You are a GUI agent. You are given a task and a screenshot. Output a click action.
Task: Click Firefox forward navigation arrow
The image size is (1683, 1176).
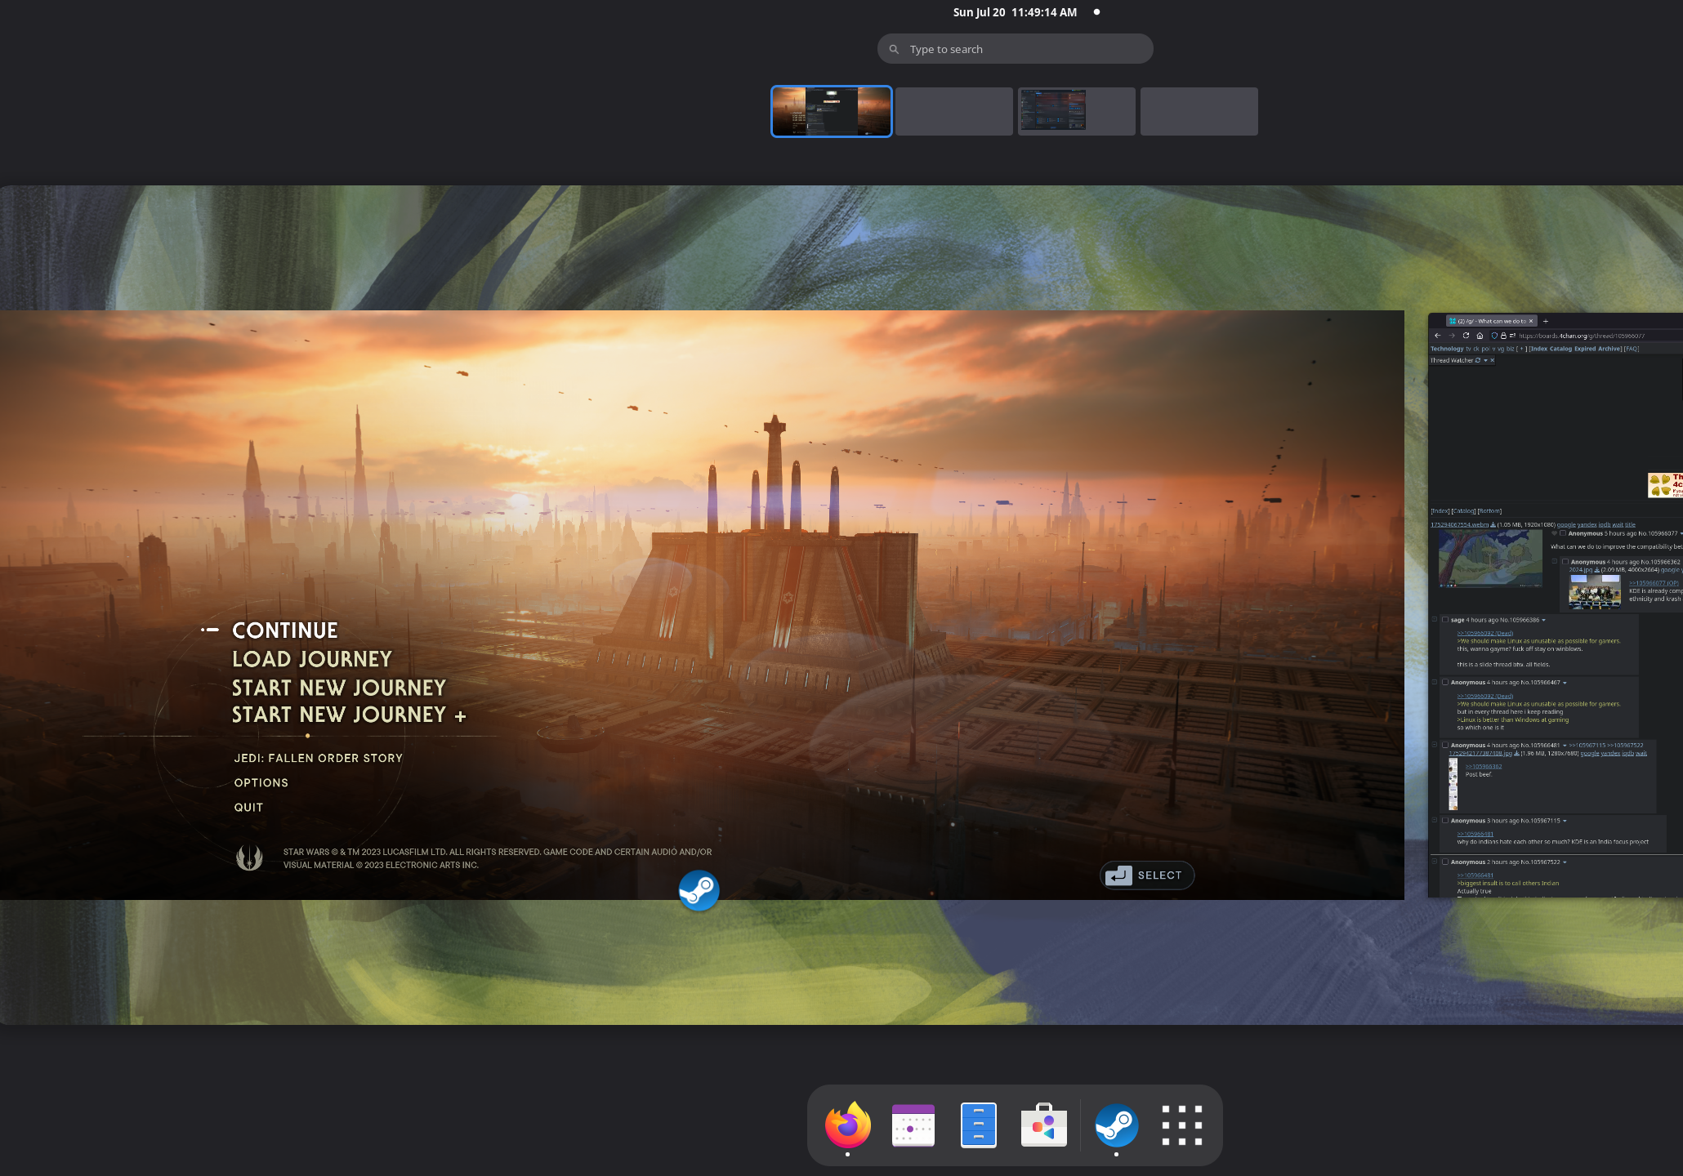click(1452, 336)
